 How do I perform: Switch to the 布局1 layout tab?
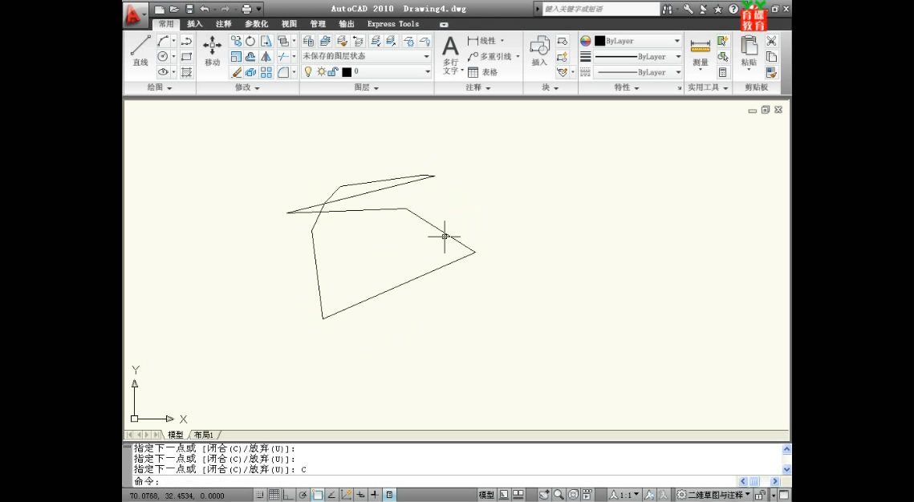pos(204,435)
